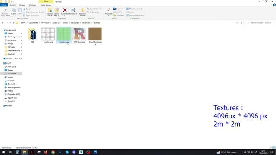This screenshot has height=155, width=276.
Task: Select the PSD folder
Action: (x=32, y=35)
